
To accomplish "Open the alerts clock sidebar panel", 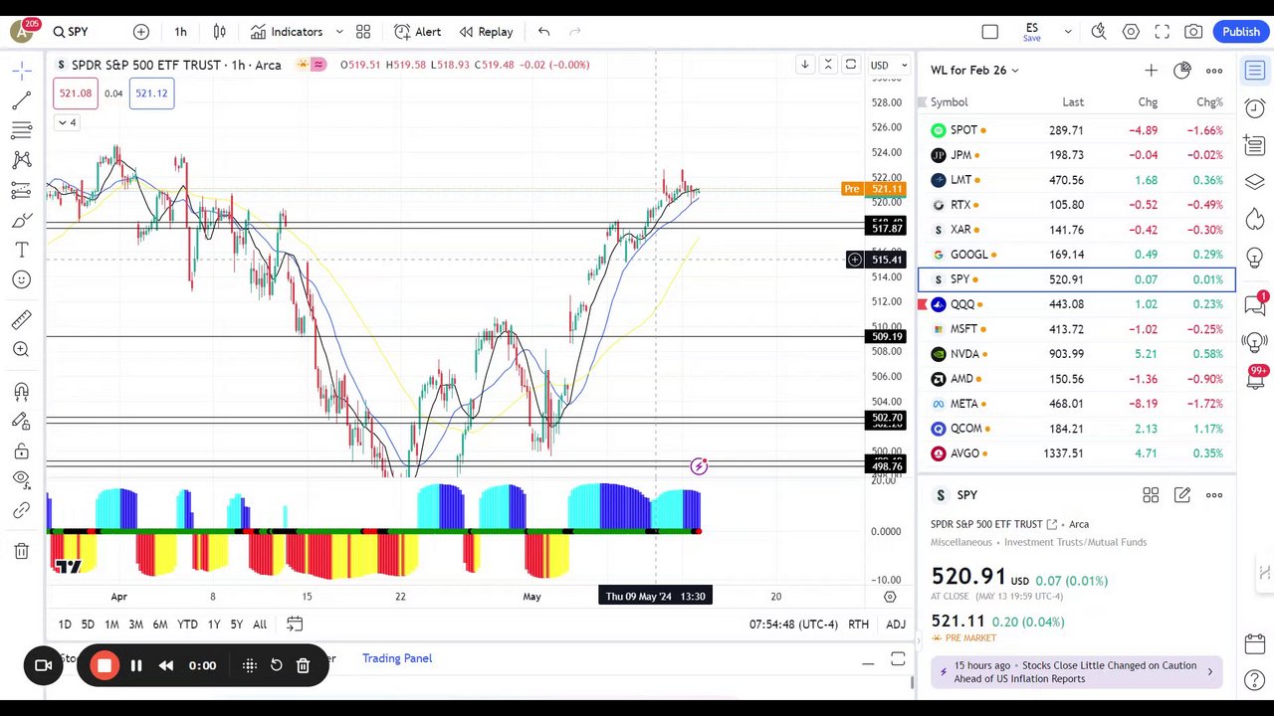I will coord(1255,108).
